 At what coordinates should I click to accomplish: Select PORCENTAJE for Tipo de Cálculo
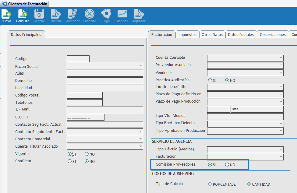coord(210,184)
